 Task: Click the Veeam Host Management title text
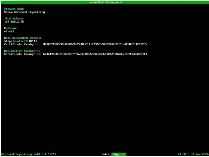click(105, 2)
